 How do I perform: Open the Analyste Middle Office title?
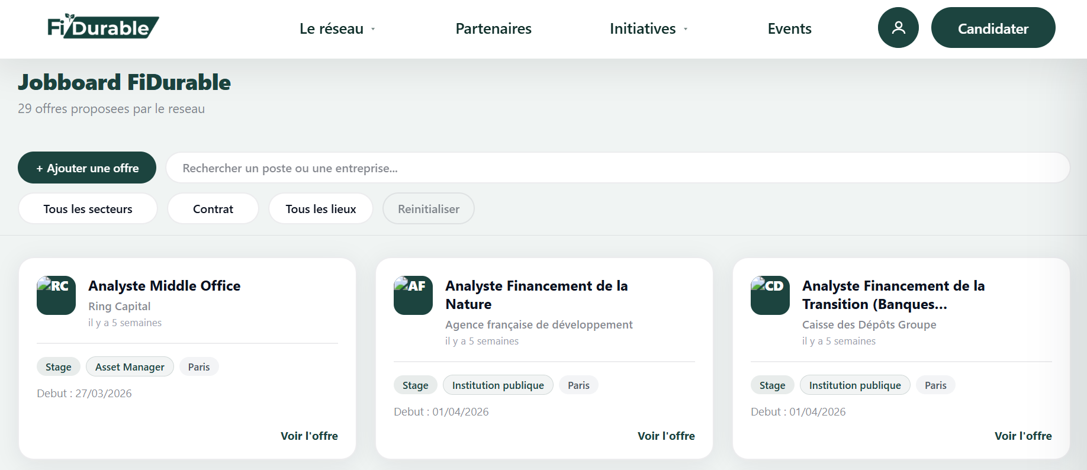click(x=165, y=286)
